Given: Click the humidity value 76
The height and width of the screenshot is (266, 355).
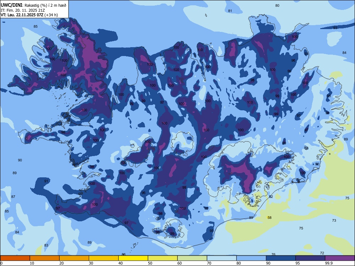Looking at the screenshot, I should coord(273,254).
